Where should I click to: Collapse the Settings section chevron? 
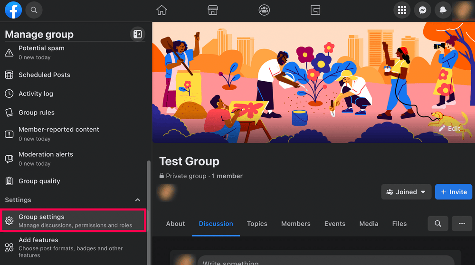click(x=138, y=200)
